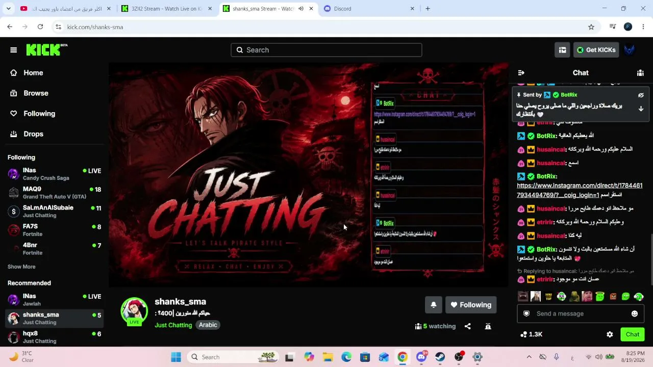Open a new browser tab

click(428, 9)
